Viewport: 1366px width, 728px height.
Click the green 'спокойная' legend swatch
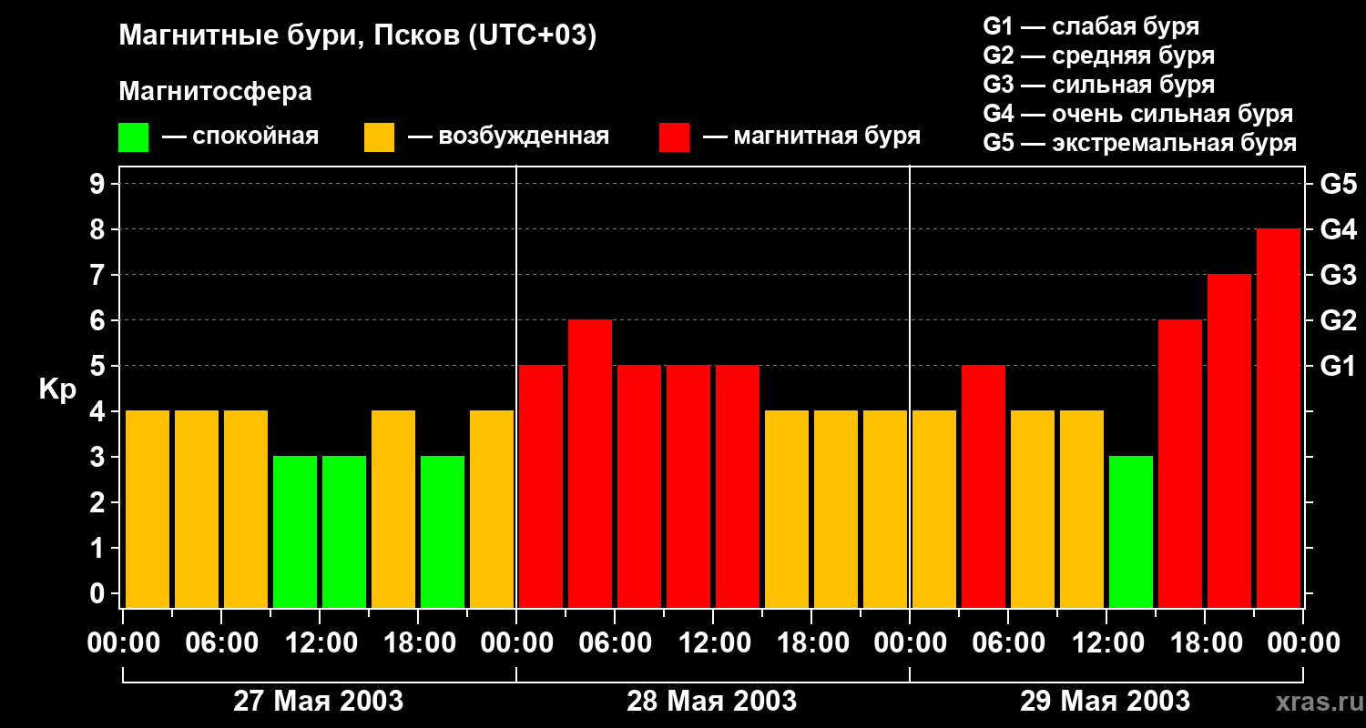[133, 137]
